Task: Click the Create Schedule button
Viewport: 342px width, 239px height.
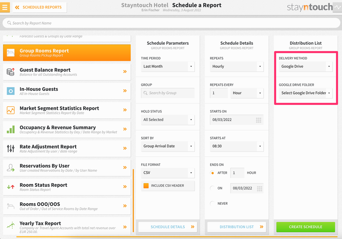Action: (306, 227)
